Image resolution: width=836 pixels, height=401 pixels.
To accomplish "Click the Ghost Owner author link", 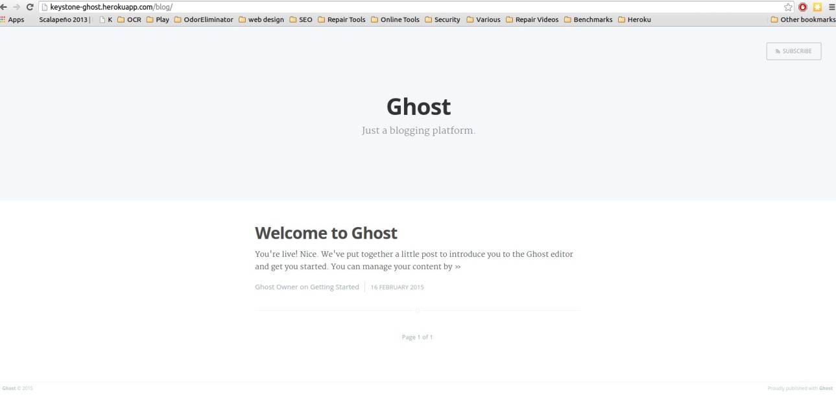I will point(276,287).
